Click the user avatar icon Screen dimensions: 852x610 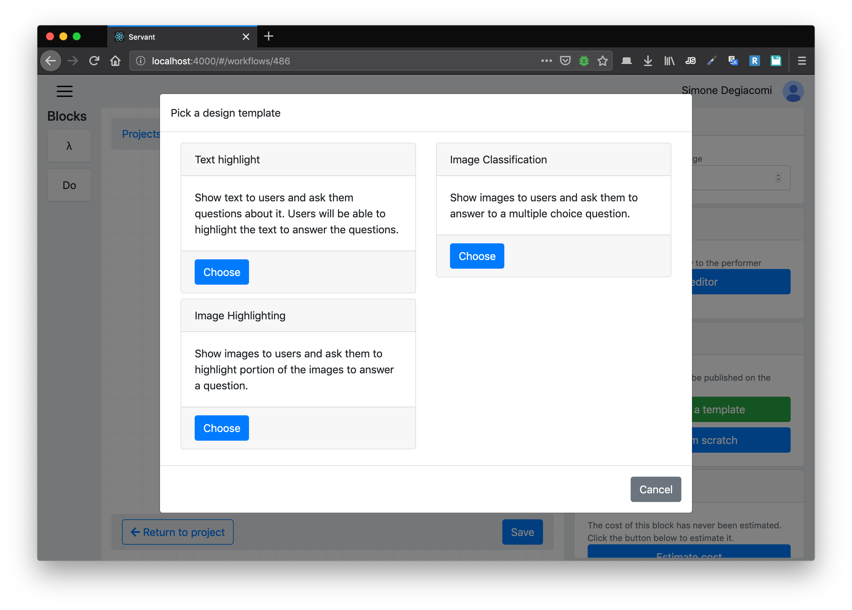793,91
